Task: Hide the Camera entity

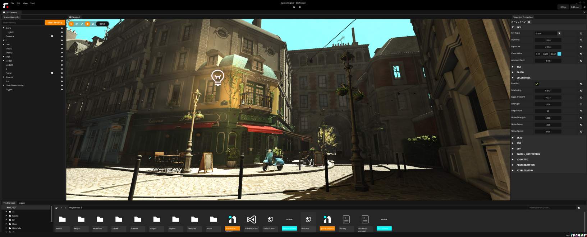Action: (x=62, y=36)
